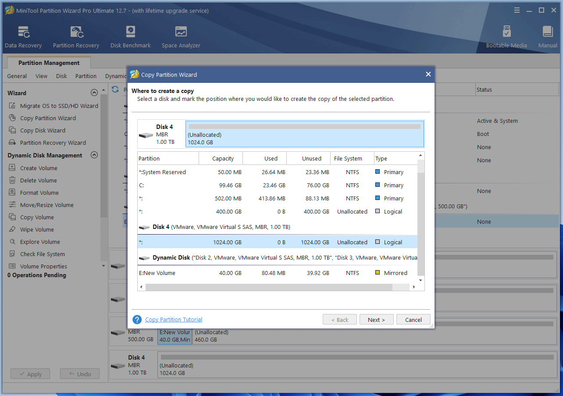
Task: Open the View menu
Action: (x=42, y=76)
